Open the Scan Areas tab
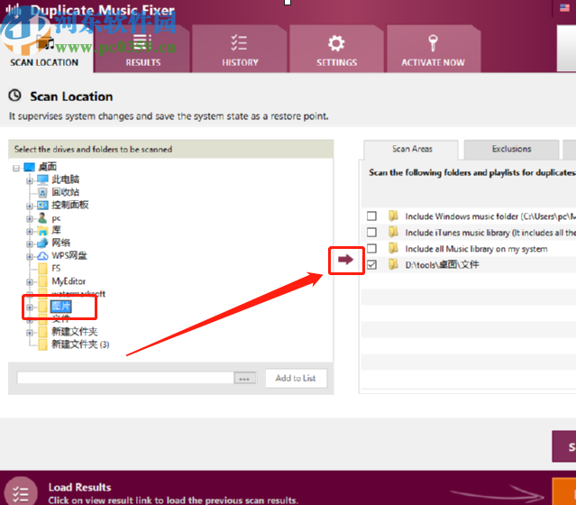 coord(412,149)
